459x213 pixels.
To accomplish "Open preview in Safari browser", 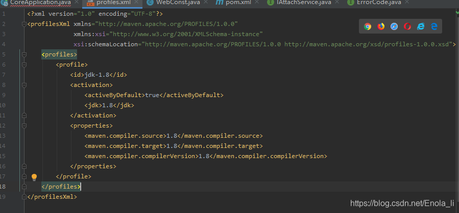I will coord(394,26).
